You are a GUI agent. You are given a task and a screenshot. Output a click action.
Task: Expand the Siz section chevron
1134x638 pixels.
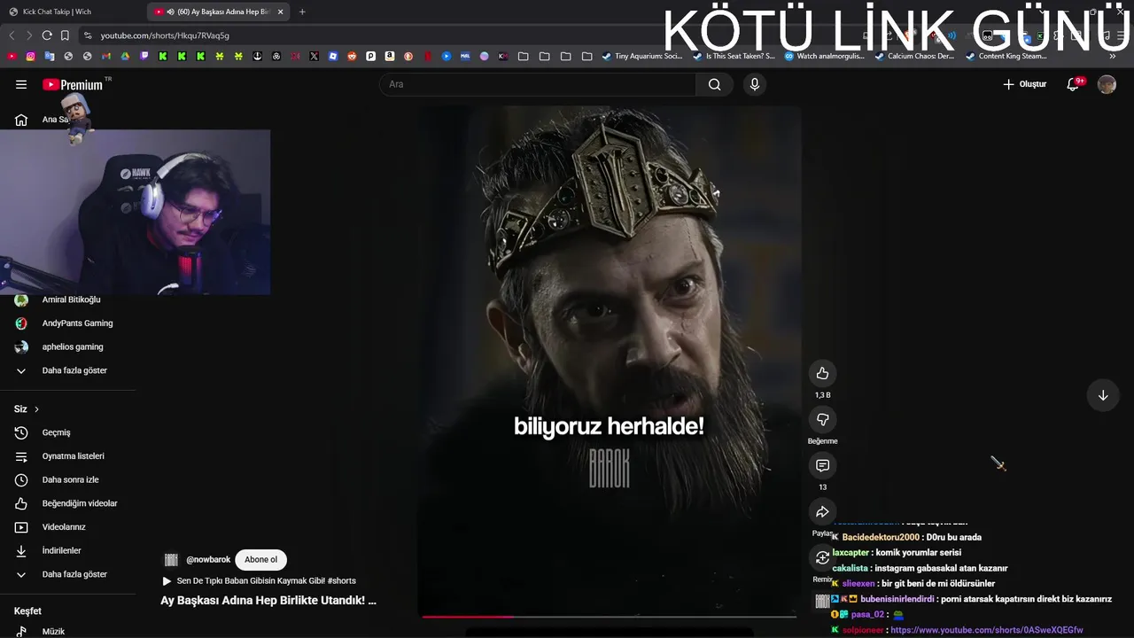(x=36, y=409)
